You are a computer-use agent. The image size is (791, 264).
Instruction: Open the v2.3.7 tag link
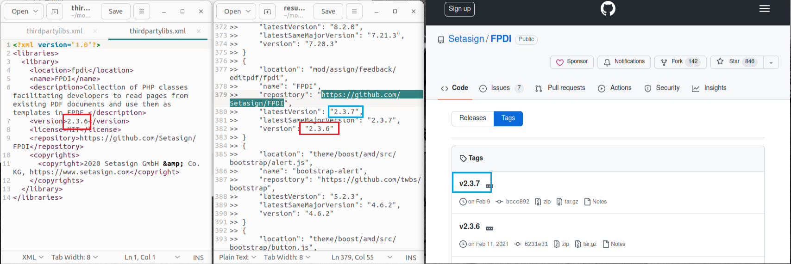[470, 184]
